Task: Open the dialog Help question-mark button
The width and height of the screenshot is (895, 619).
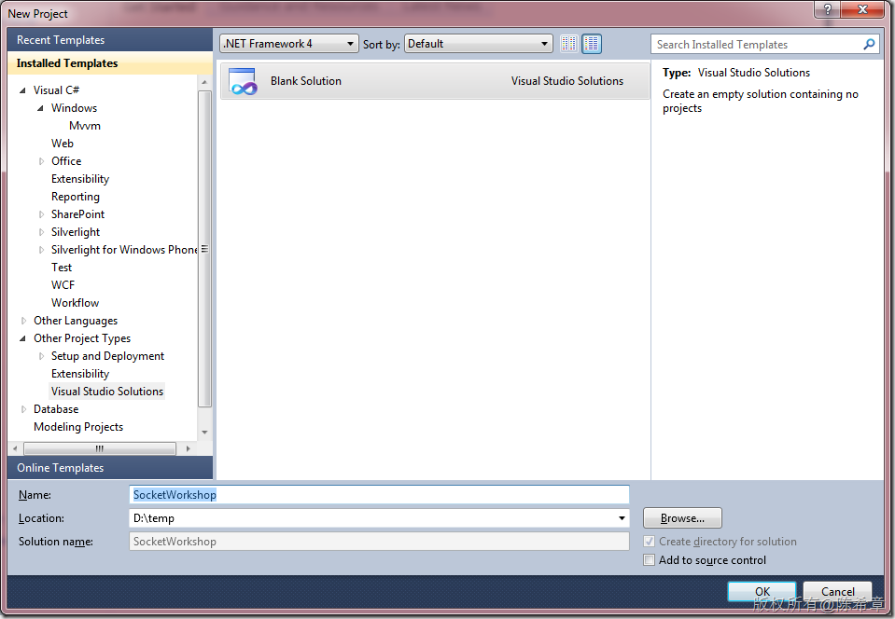Action: pyautogui.click(x=827, y=9)
